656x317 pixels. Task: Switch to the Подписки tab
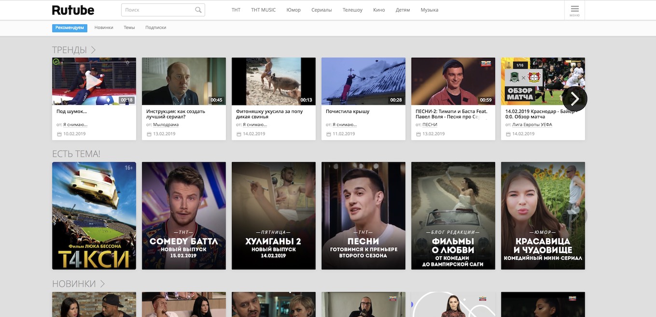156,28
